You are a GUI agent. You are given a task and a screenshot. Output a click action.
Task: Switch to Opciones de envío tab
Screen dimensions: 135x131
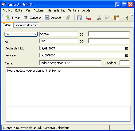click(26, 25)
